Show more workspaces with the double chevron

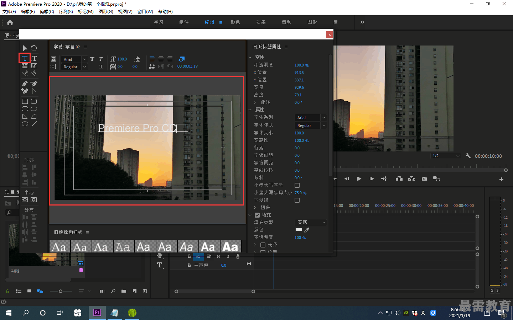coord(362,22)
